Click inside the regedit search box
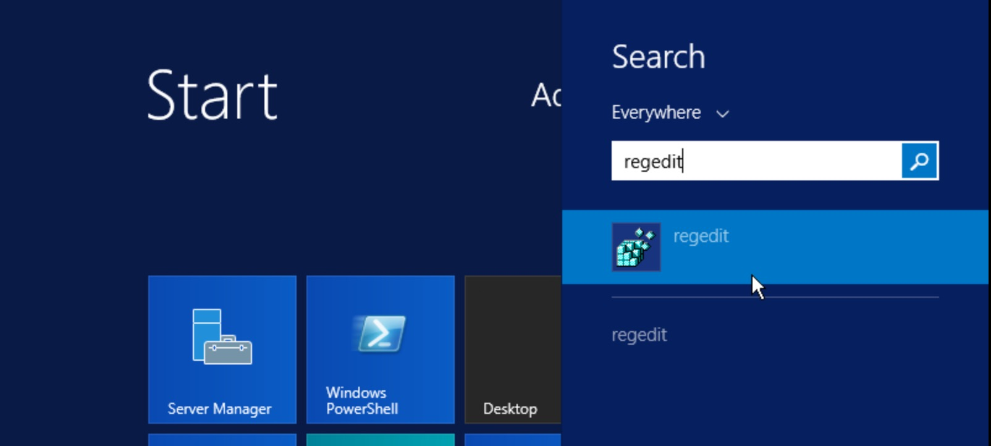 (x=756, y=161)
